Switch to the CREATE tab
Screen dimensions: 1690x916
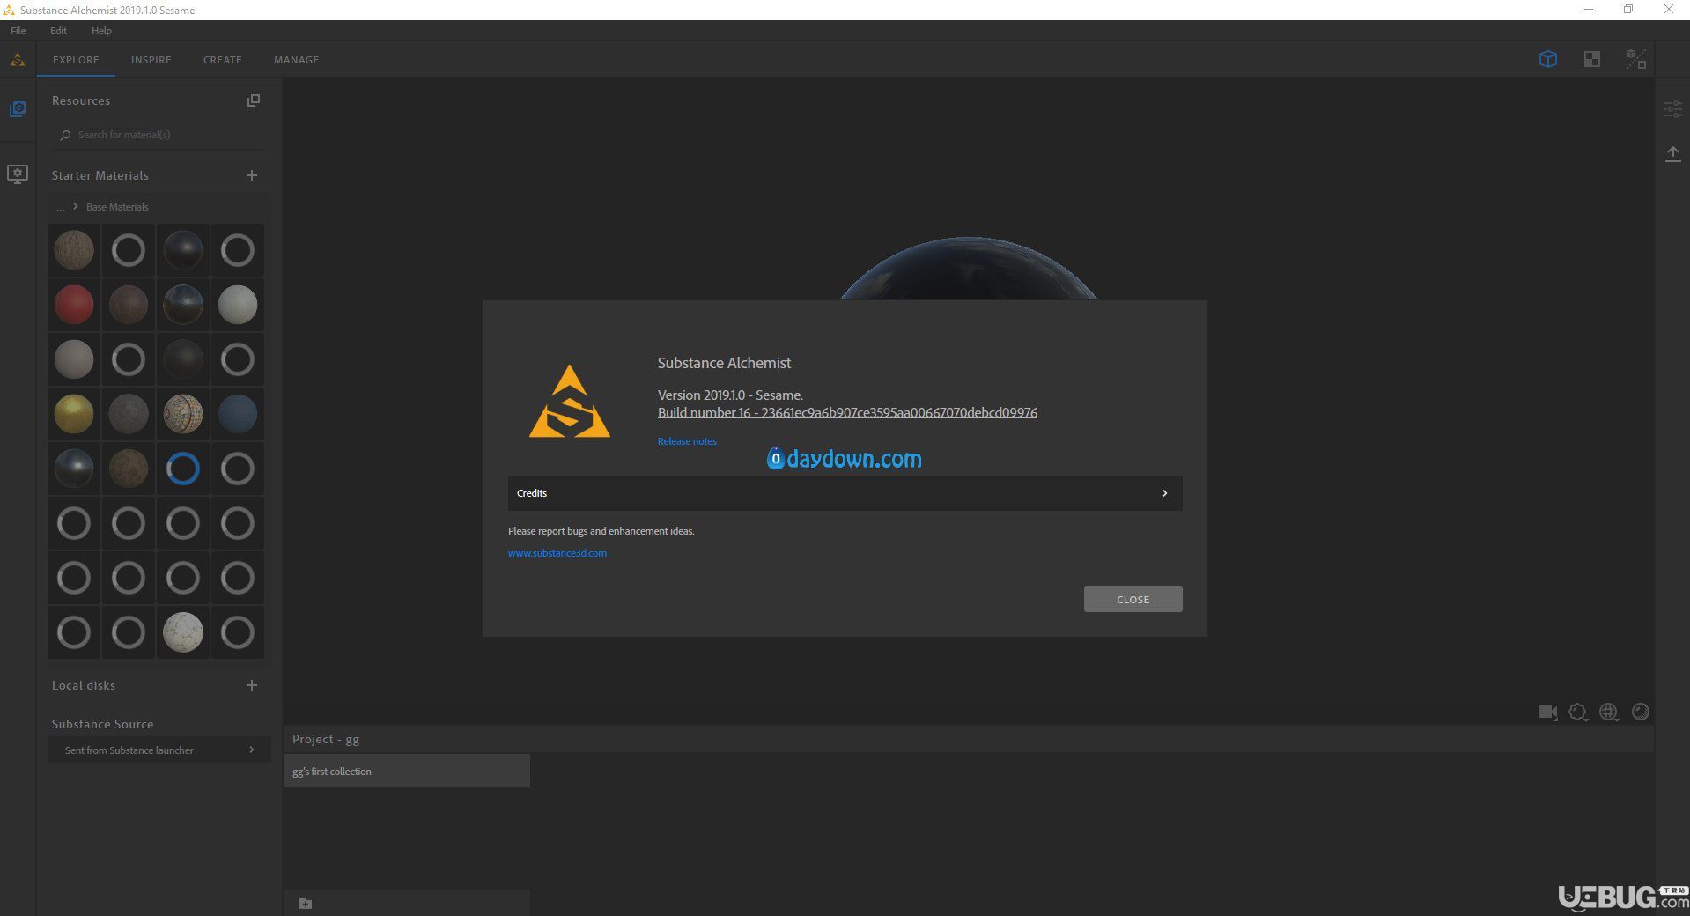(223, 60)
